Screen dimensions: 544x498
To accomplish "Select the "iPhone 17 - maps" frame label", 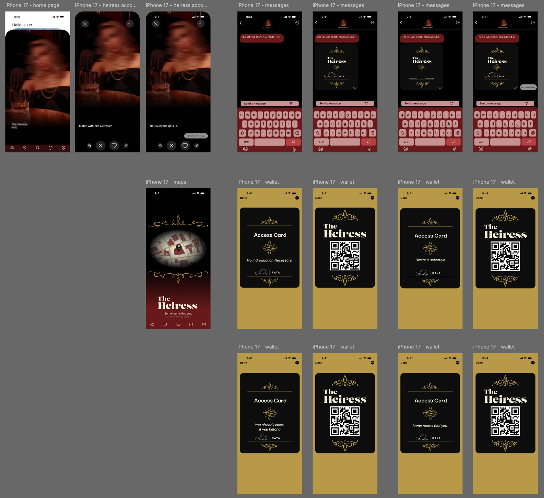I will point(166,182).
